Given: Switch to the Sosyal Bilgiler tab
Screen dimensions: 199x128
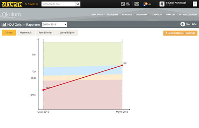Looking at the screenshot, I should [x=67, y=33].
